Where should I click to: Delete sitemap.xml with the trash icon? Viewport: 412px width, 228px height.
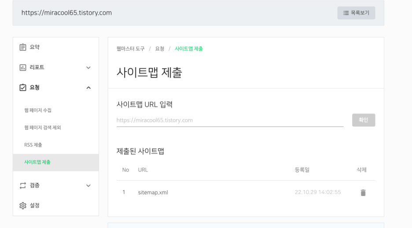pos(363,192)
